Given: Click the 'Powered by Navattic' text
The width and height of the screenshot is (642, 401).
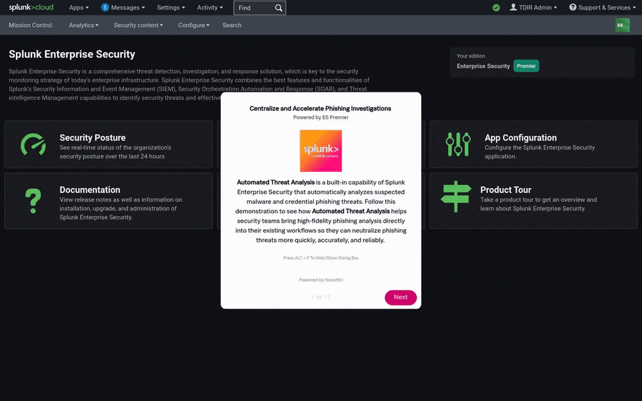Looking at the screenshot, I should [321, 280].
